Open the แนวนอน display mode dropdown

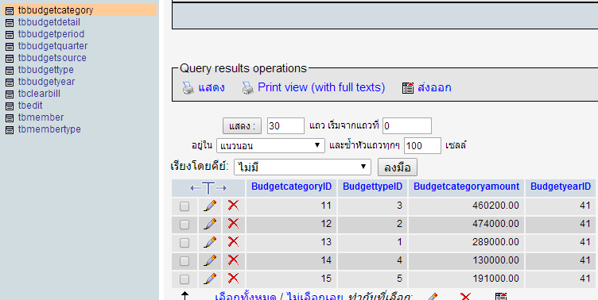point(270,145)
